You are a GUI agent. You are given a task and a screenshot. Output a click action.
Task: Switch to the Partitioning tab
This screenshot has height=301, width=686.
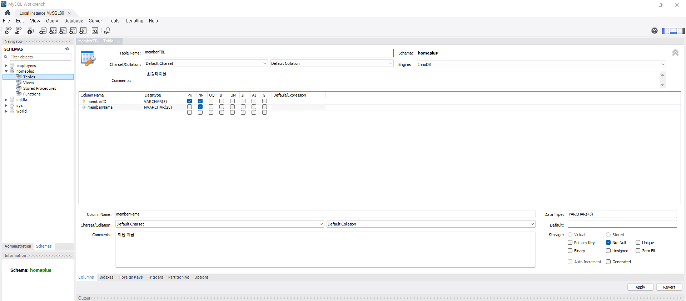point(179,277)
